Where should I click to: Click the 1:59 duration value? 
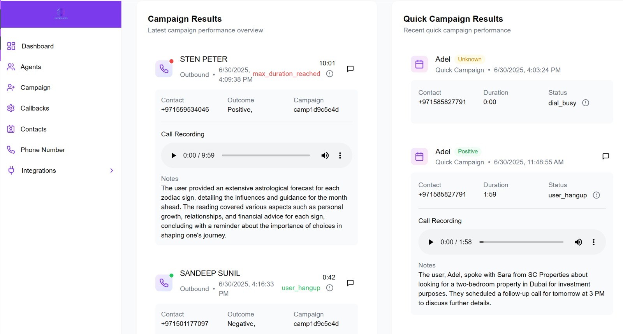click(490, 194)
